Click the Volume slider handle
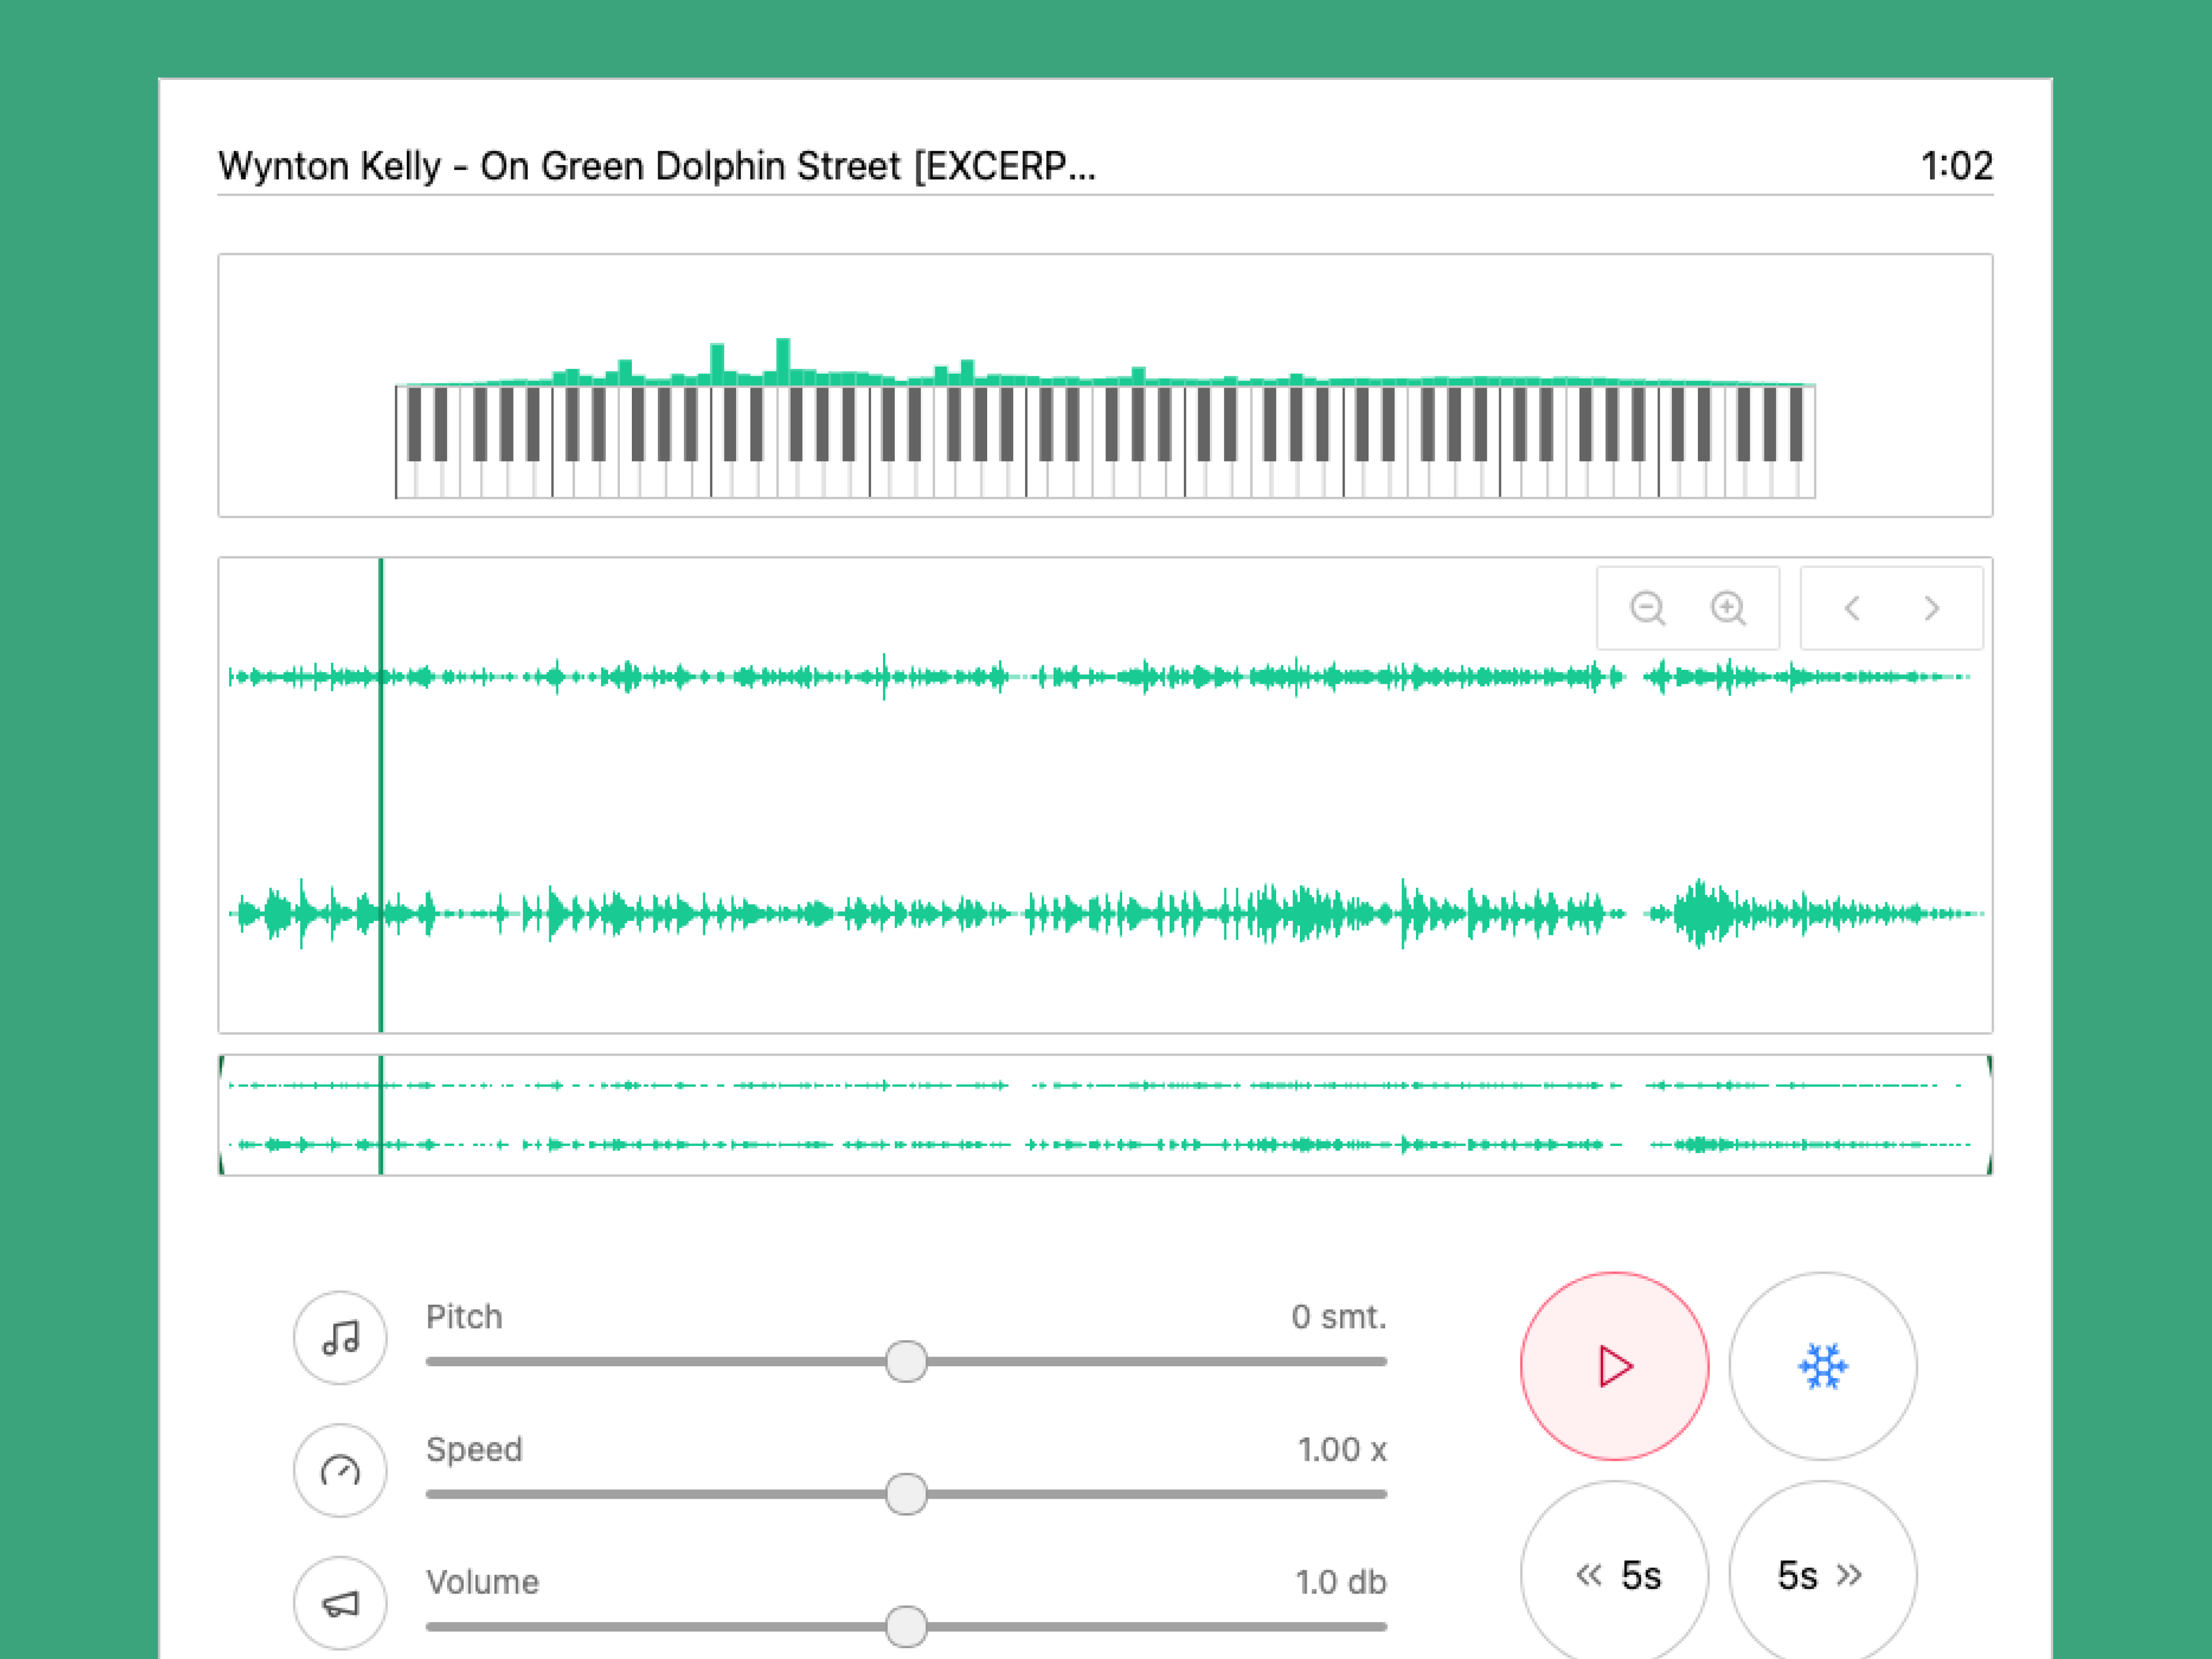Screen dimensions: 2212x1659 coord(906,1627)
